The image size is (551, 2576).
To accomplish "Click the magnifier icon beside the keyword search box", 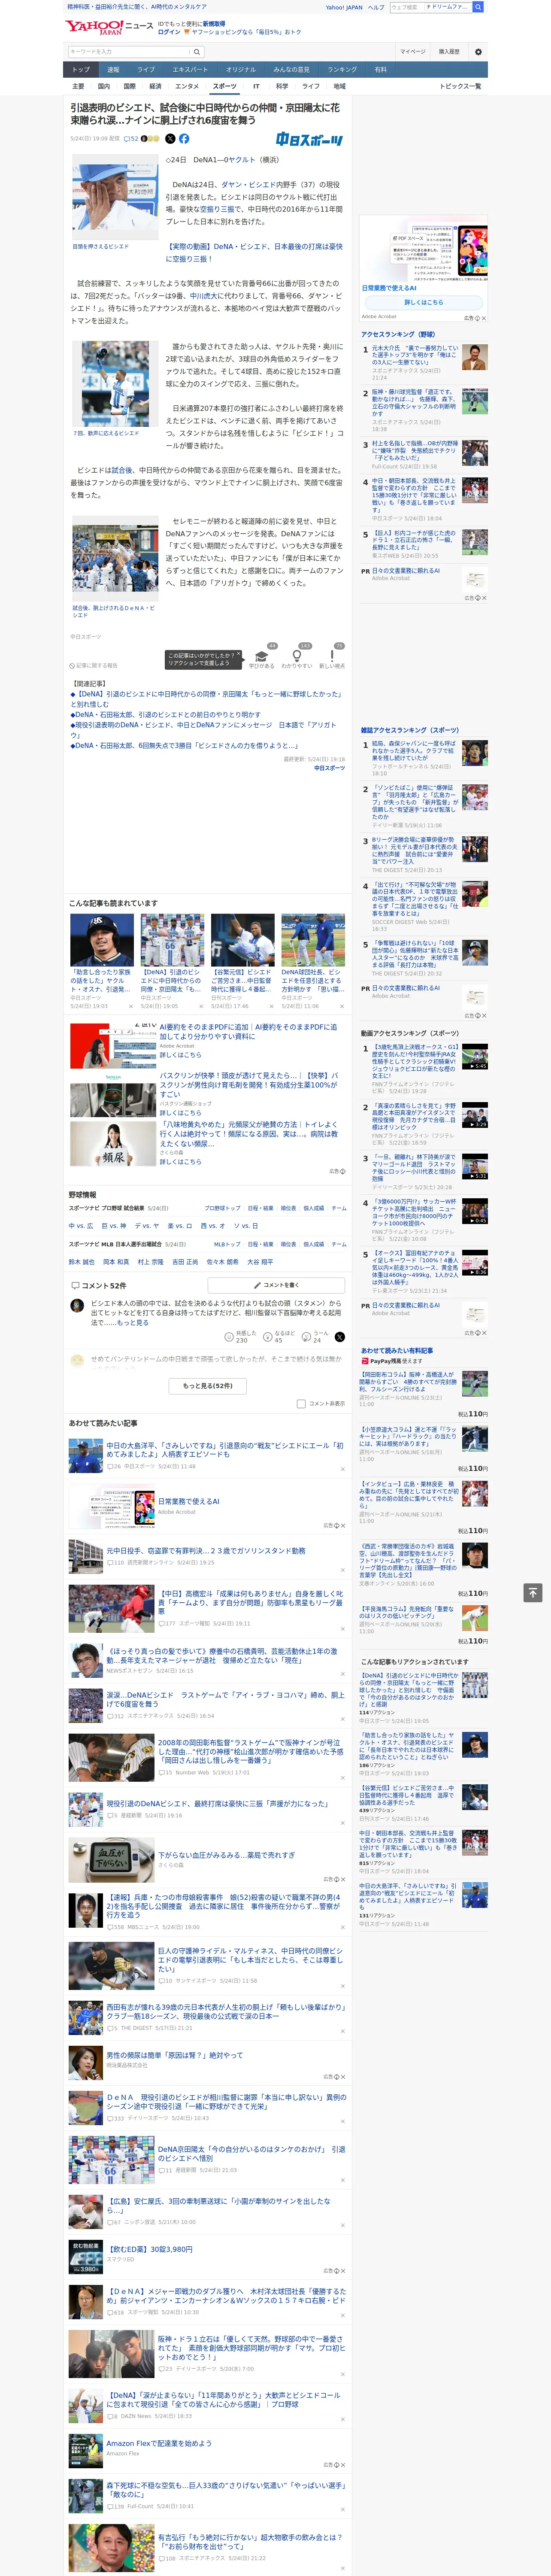I will tap(197, 52).
